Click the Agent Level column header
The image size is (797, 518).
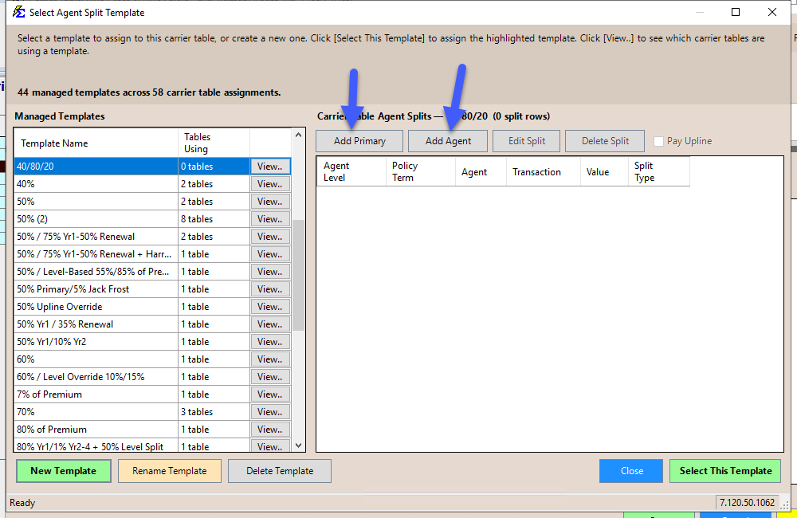coord(351,171)
